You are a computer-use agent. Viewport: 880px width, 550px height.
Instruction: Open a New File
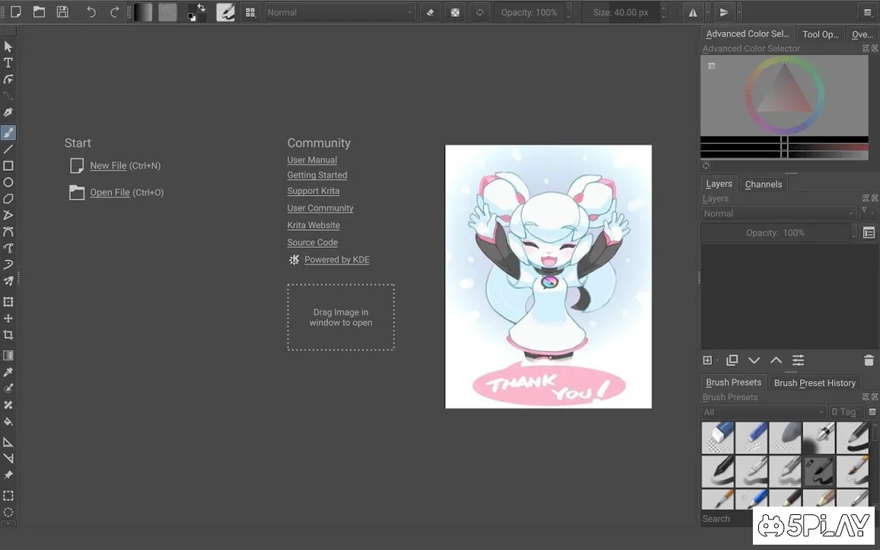pos(108,165)
